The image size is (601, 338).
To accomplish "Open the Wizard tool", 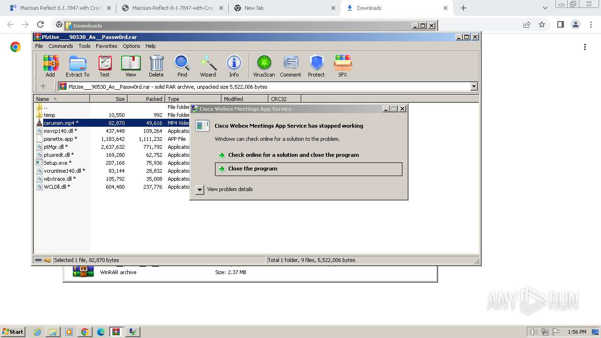I will pyautogui.click(x=208, y=66).
